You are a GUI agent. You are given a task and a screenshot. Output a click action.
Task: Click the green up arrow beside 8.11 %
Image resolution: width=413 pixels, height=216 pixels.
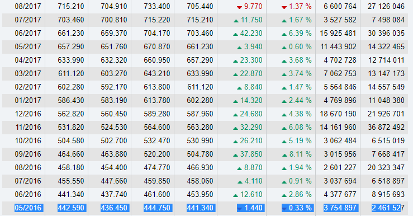tap(284, 155)
